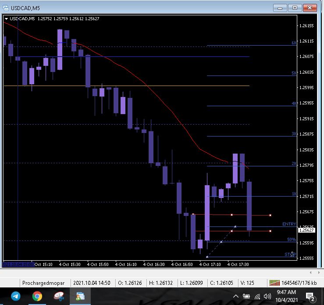Select the ENTRY level label
Screen dimensions: 324x305
(289, 224)
